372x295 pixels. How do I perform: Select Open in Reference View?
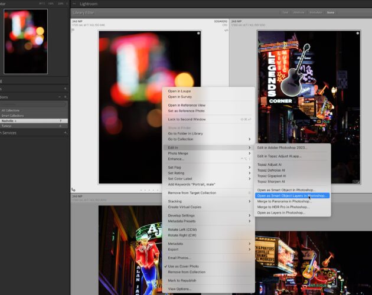(187, 105)
